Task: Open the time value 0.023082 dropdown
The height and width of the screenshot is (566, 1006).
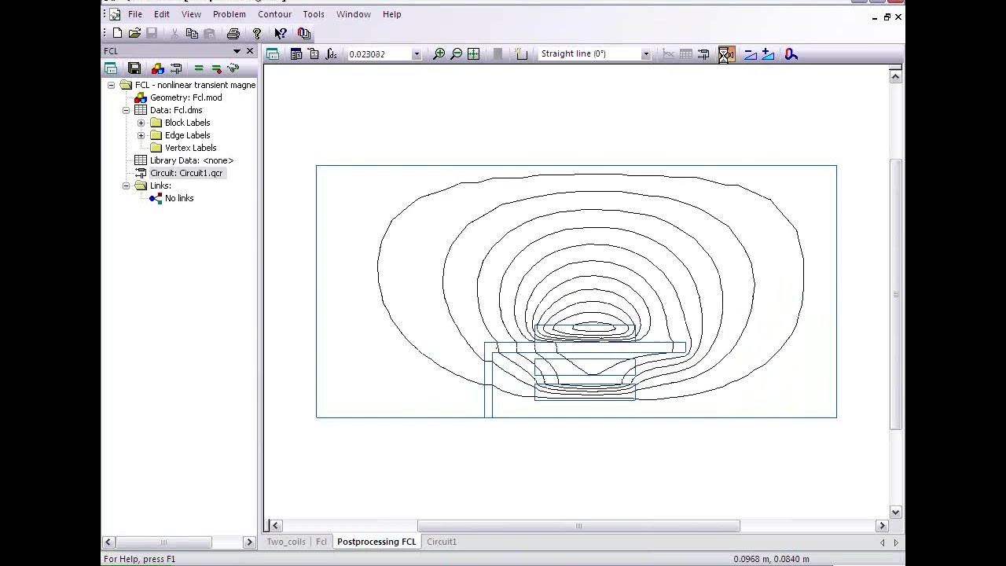Action: [416, 54]
